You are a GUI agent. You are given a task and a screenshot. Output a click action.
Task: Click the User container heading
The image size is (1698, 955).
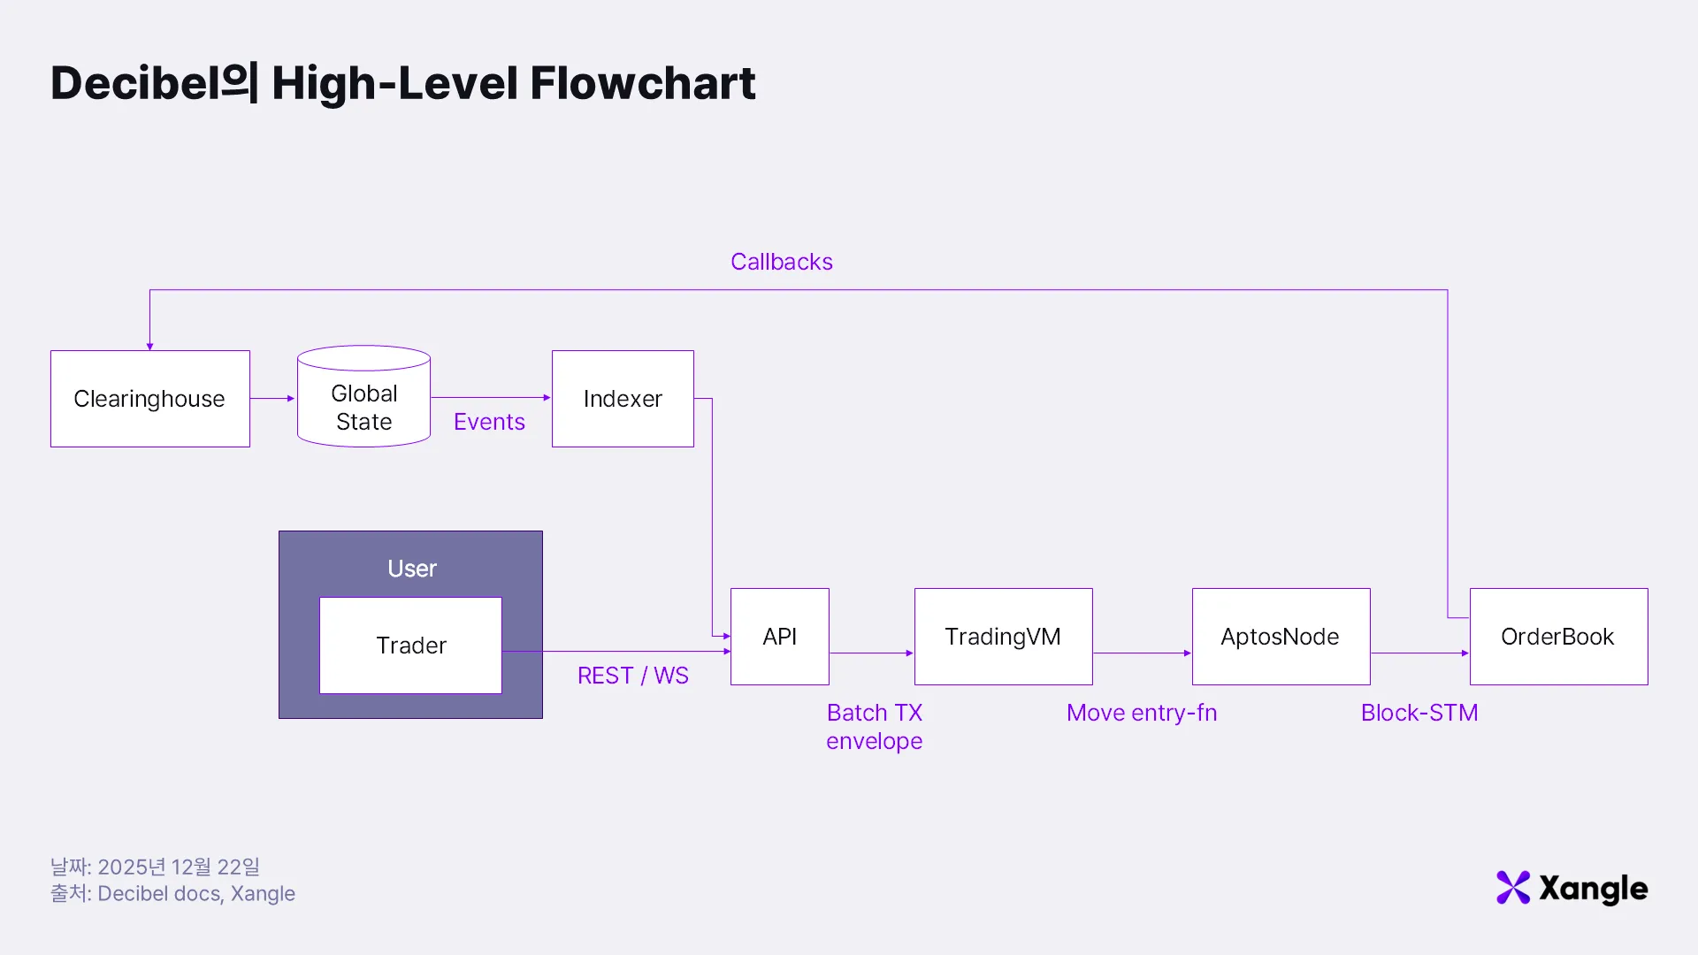pos(412,569)
